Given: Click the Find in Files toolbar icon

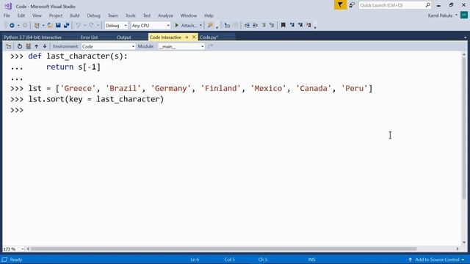Looking at the screenshot, I should [211, 26].
